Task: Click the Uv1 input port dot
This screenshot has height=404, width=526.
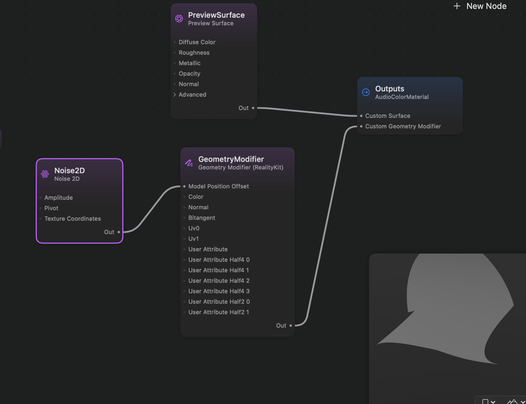Action: coord(185,239)
